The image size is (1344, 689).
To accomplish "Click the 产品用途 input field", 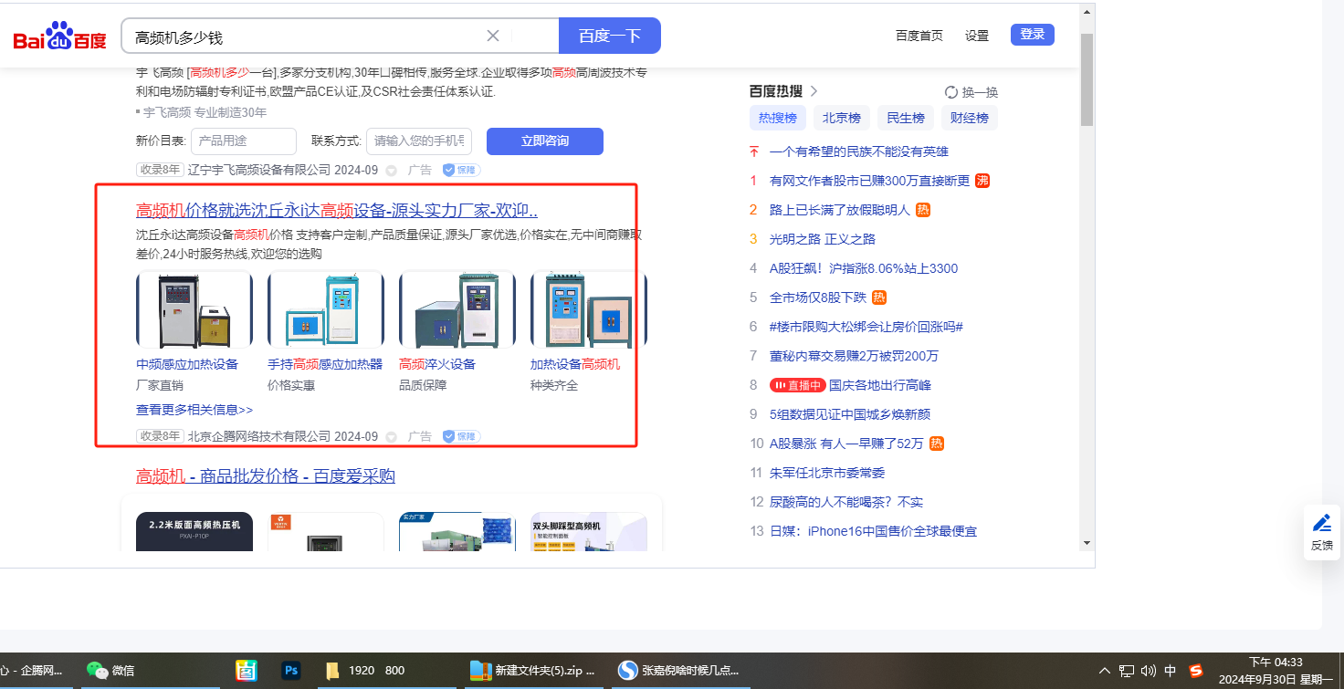I will pos(244,141).
